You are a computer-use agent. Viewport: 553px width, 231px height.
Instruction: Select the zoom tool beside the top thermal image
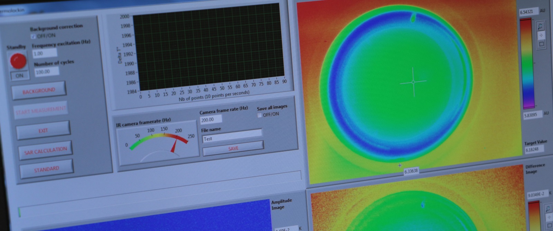point(540,26)
